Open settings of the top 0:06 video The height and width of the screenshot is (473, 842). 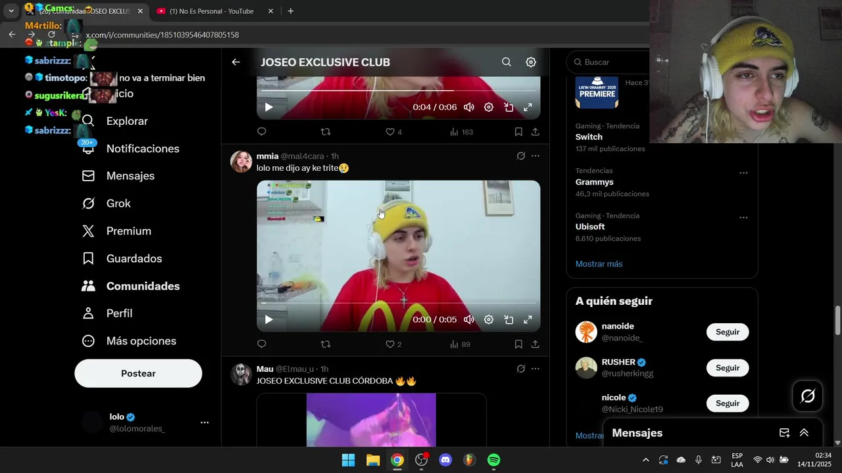click(489, 107)
